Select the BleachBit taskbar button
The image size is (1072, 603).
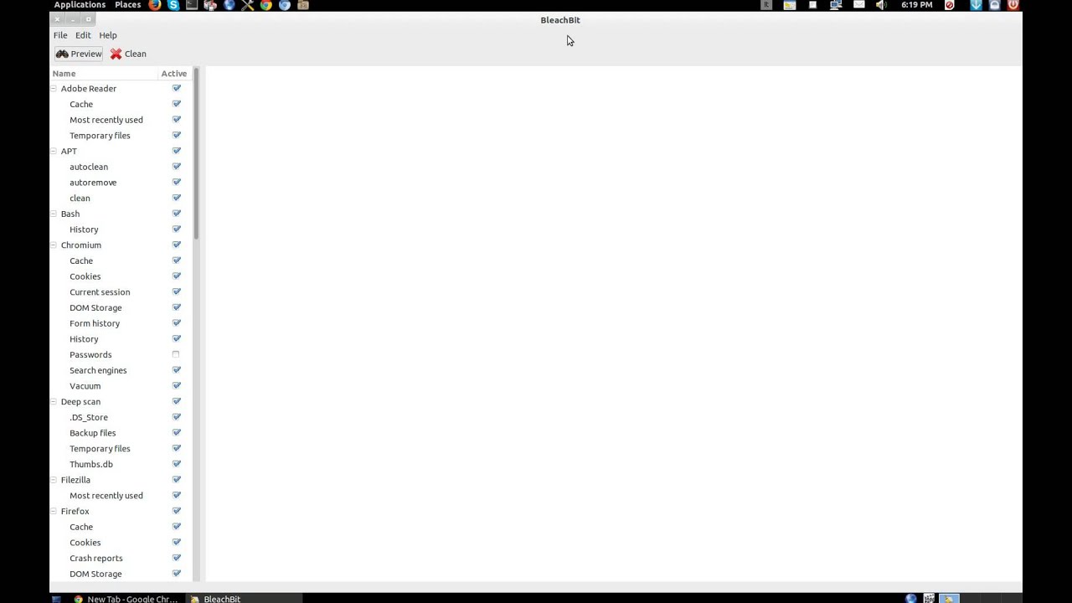tap(243, 599)
